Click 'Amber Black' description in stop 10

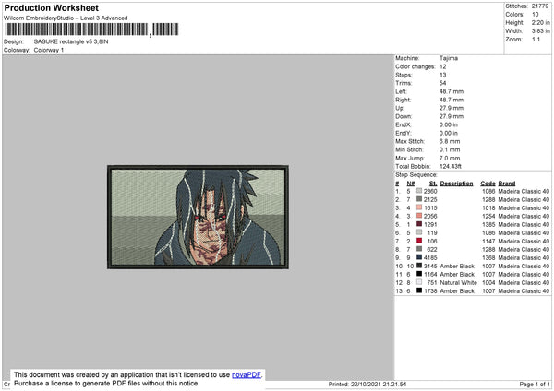pyautogui.click(x=457, y=267)
